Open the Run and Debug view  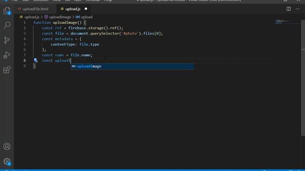click(7, 55)
